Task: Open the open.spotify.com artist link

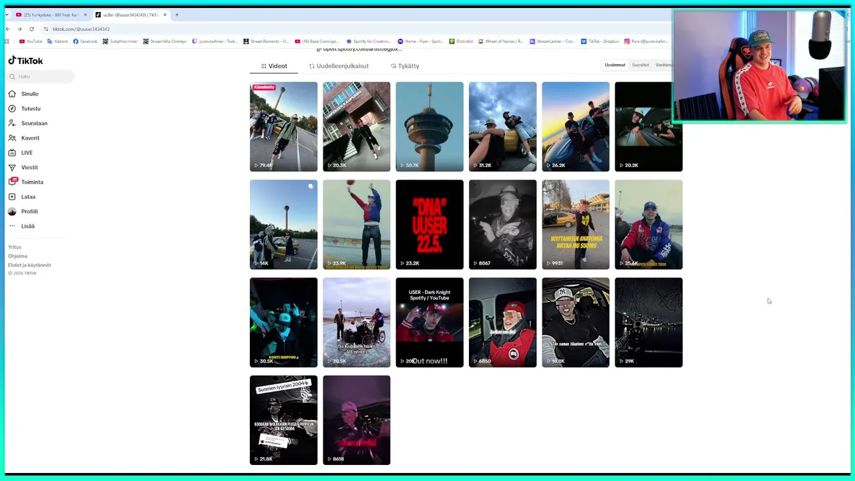Action: [x=359, y=49]
